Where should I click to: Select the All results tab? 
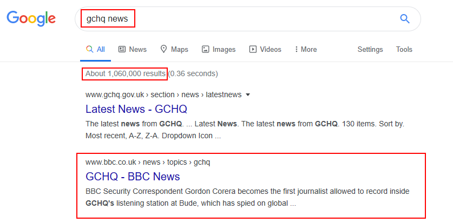(96, 49)
